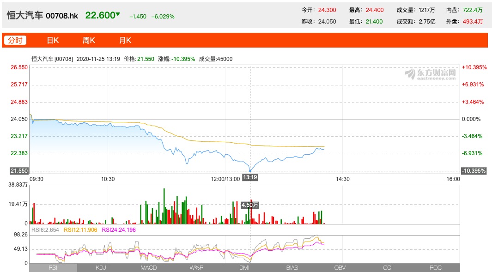
Task: Show the MACD indicator
Action: [x=148, y=267]
